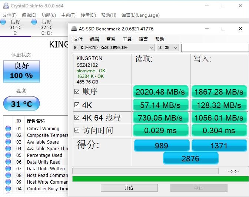Screen dimensions: 249x197
Task: Click the 2876 total score
Action: click(190, 158)
